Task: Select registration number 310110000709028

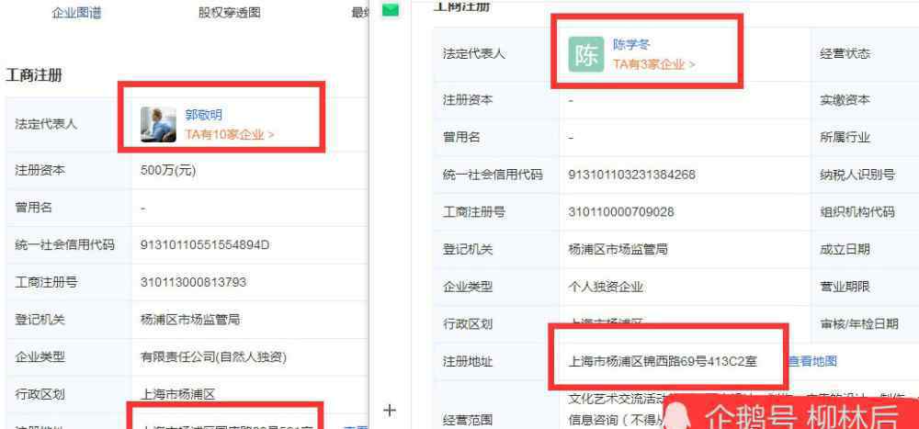Action: point(621,211)
